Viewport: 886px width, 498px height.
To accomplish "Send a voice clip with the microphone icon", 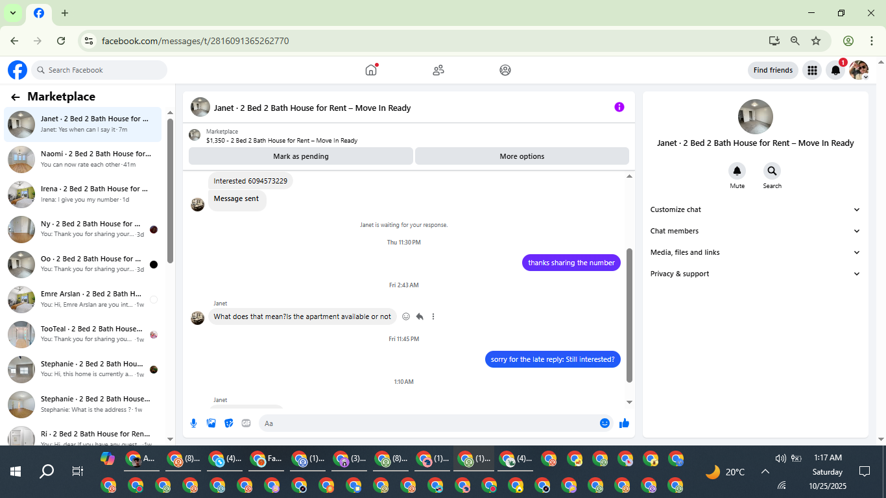I will click(193, 423).
